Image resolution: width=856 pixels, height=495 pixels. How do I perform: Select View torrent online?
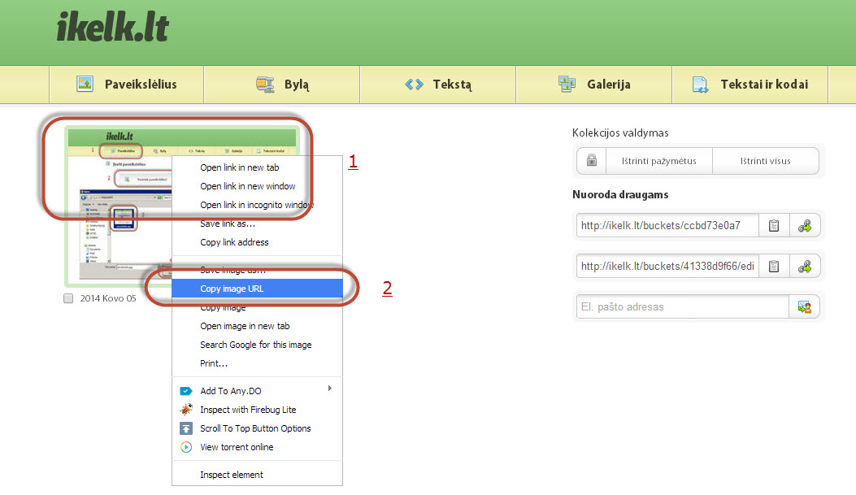257,447
